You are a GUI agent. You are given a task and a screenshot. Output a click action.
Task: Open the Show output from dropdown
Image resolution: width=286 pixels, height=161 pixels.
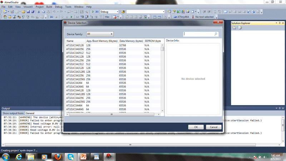[43, 113]
